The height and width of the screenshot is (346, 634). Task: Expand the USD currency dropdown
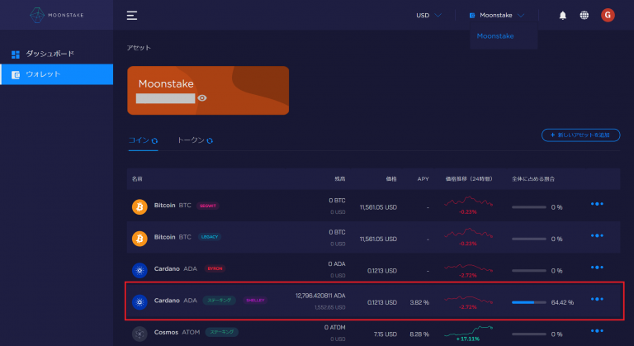tap(428, 16)
